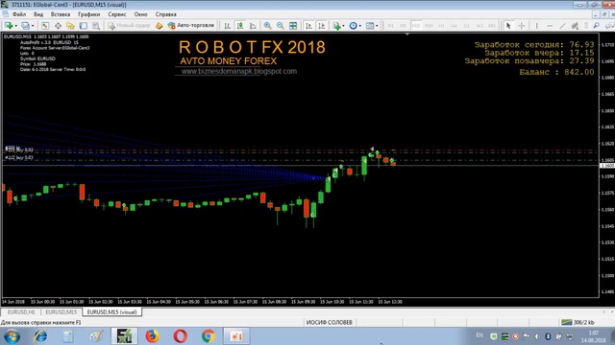
Task: Select the H4 timeframe button
Action: pyautogui.click(x=454, y=26)
